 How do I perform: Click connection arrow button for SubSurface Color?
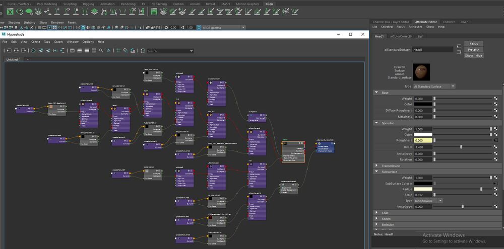click(x=495, y=184)
